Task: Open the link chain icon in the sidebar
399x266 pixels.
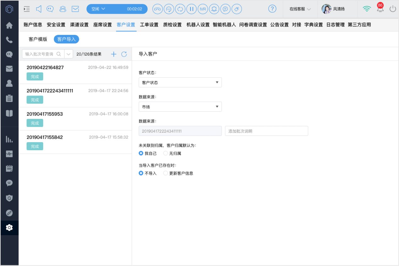Action: [9, 213]
